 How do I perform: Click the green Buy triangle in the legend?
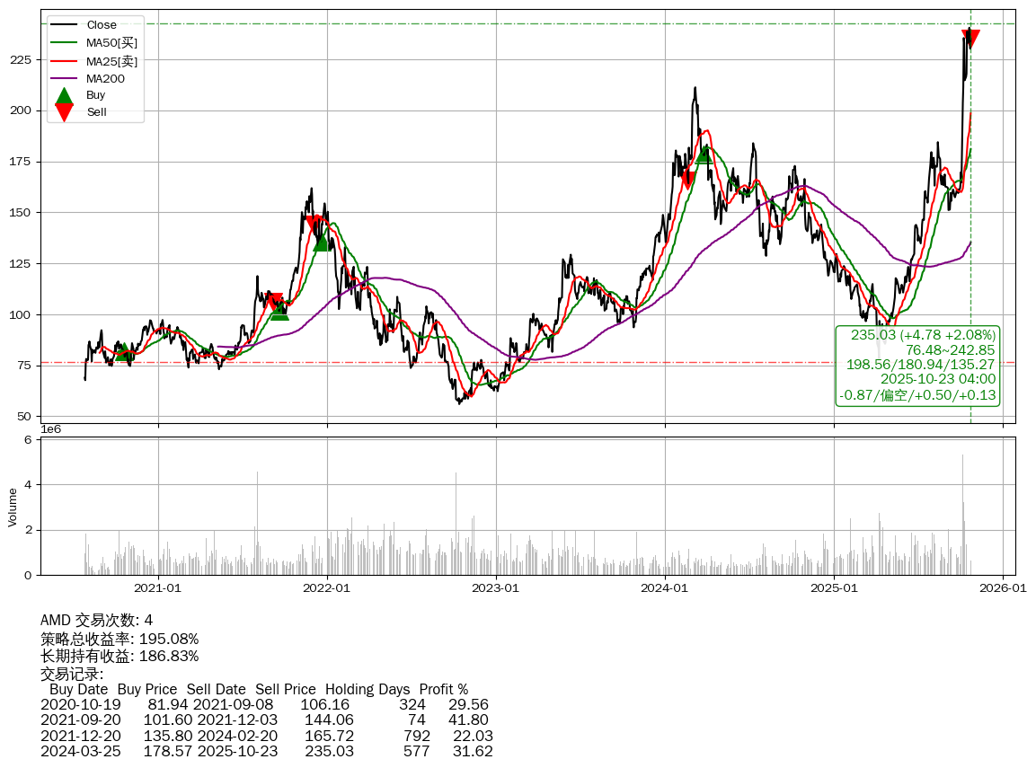[64, 95]
